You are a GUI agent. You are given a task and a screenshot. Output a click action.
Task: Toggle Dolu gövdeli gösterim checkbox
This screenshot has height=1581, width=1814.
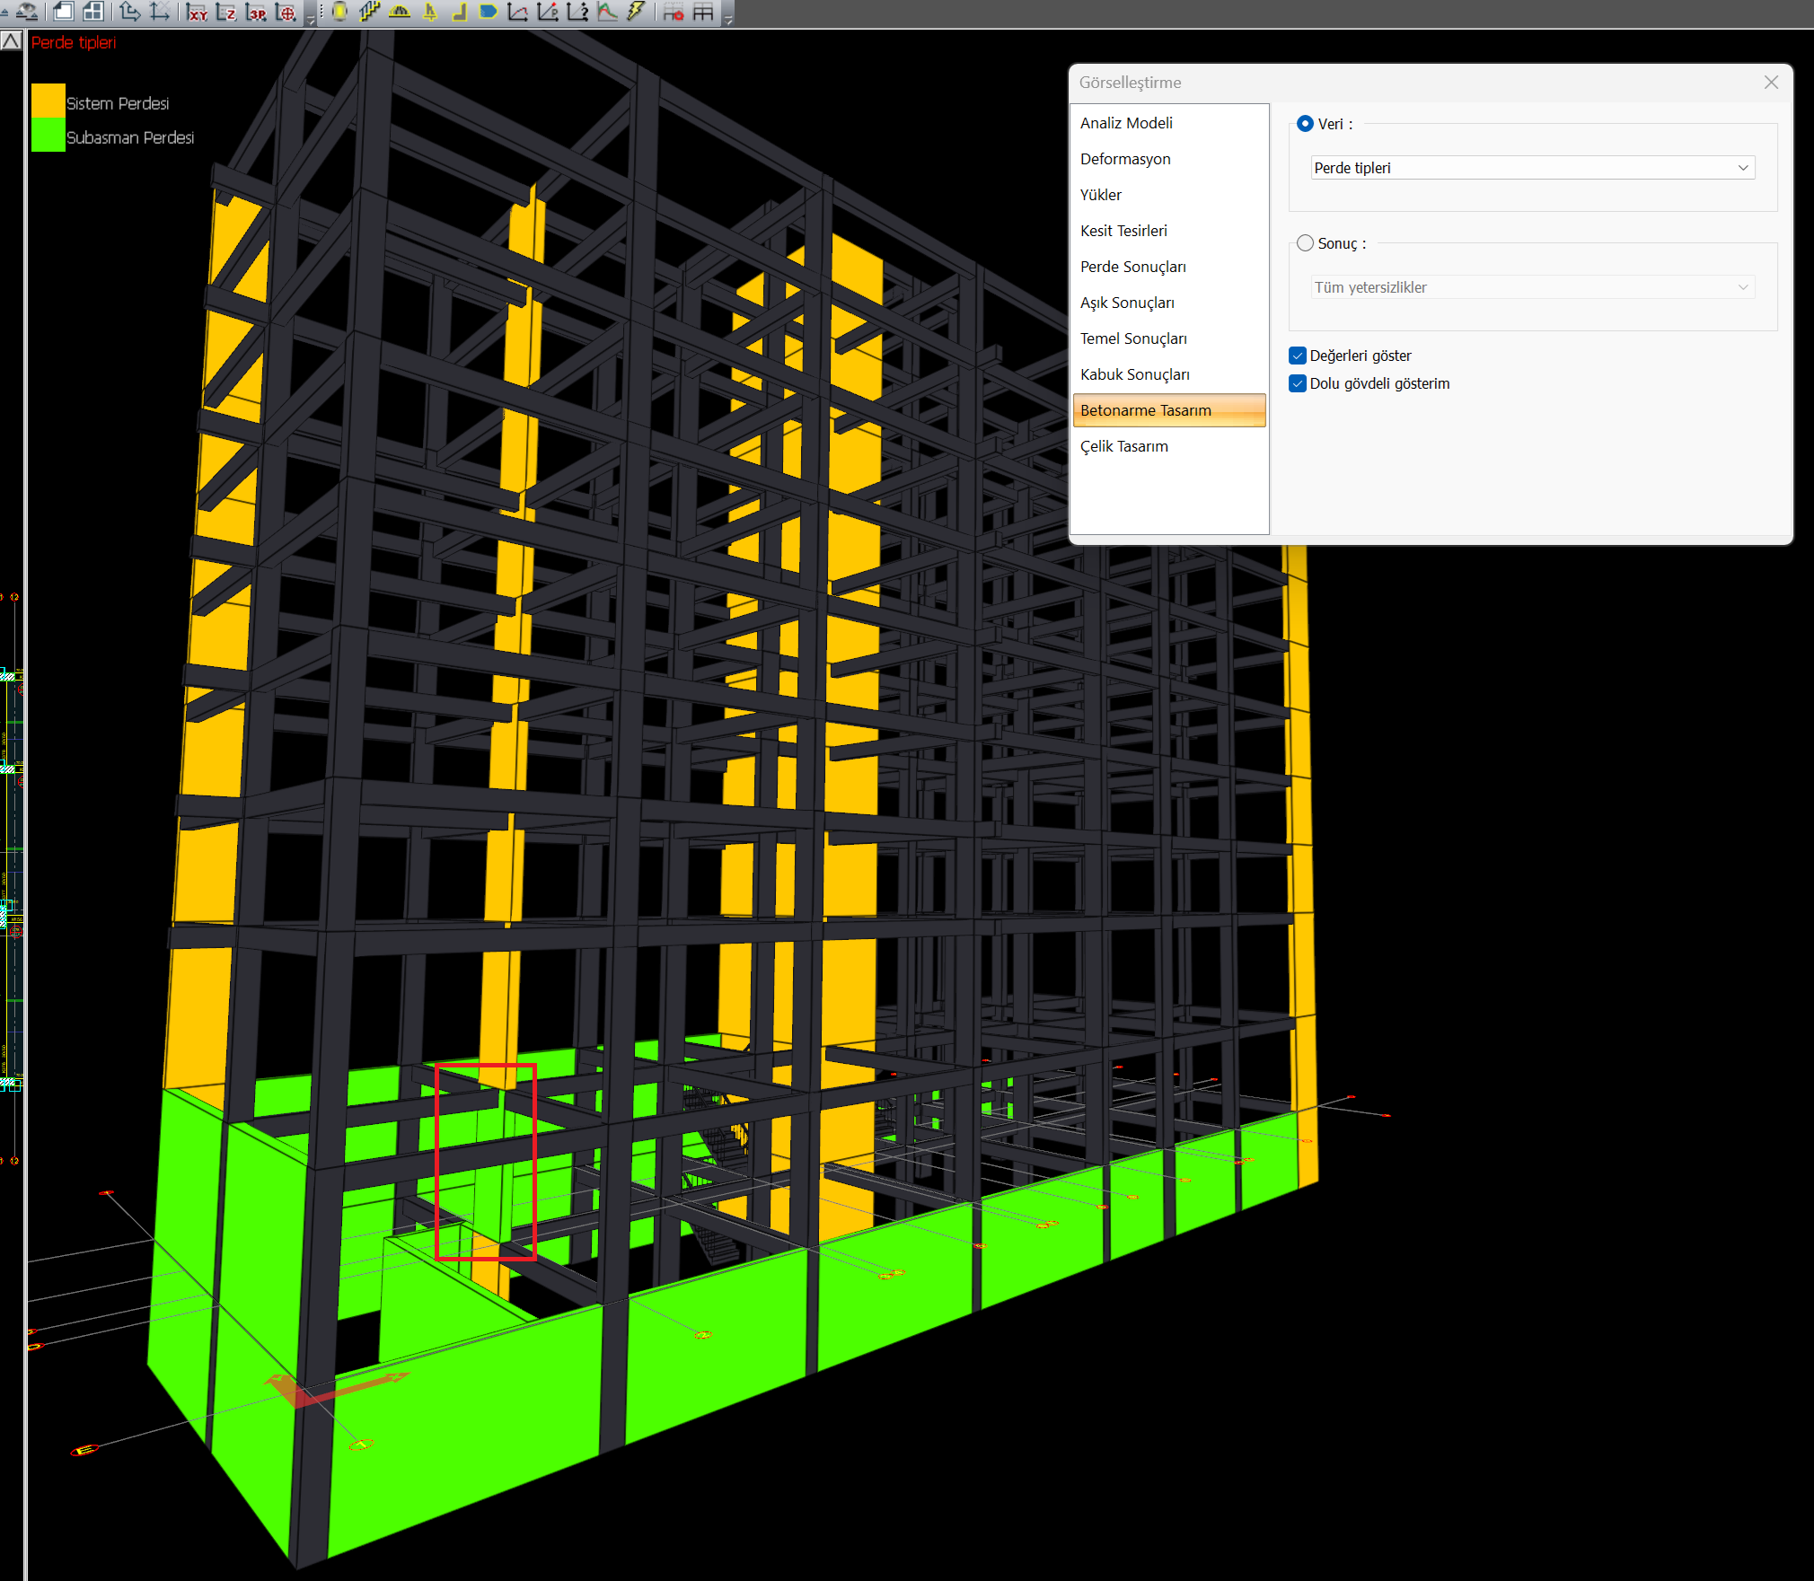pyautogui.click(x=1298, y=383)
